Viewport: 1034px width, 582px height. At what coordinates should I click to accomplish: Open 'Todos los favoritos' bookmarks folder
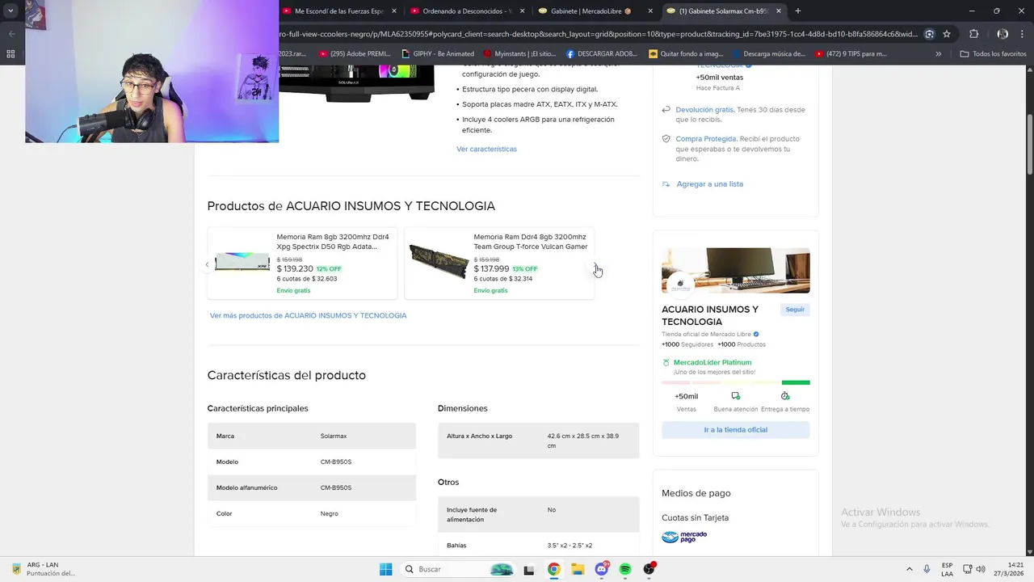pos(993,54)
